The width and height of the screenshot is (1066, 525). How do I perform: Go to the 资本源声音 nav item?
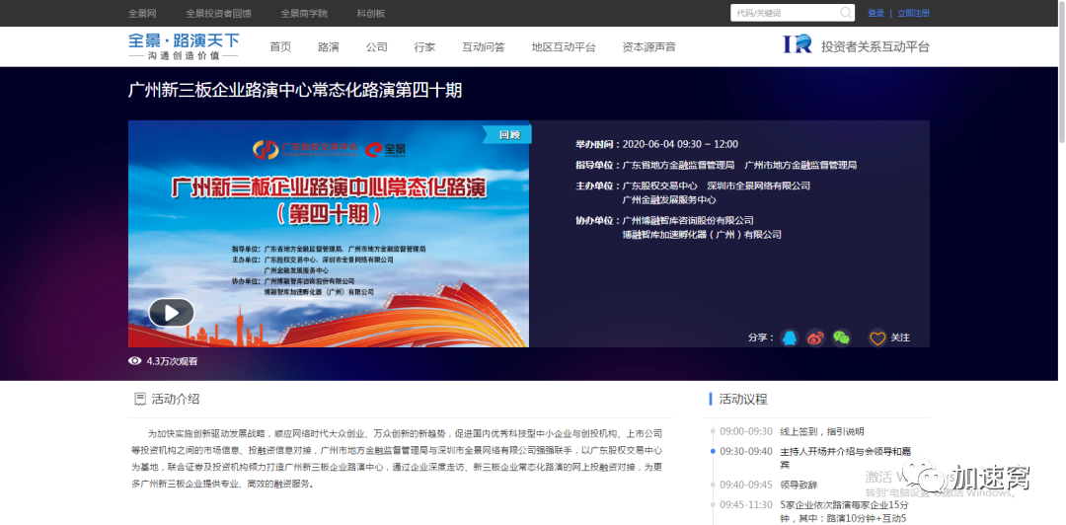tap(648, 47)
